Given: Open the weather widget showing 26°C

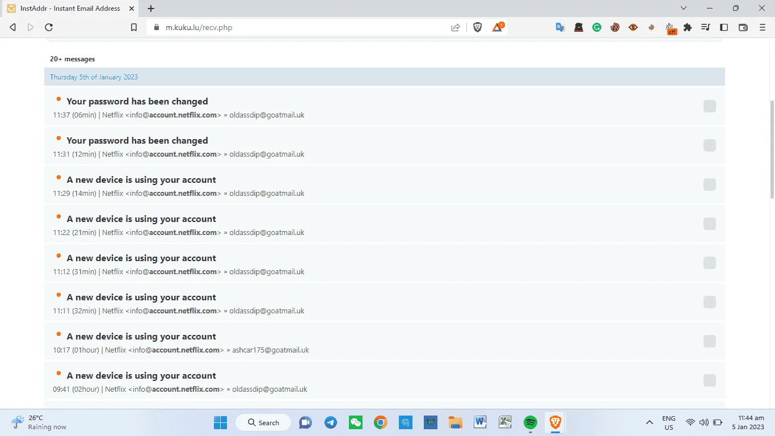Looking at the screenshot, I should point(40,422).
